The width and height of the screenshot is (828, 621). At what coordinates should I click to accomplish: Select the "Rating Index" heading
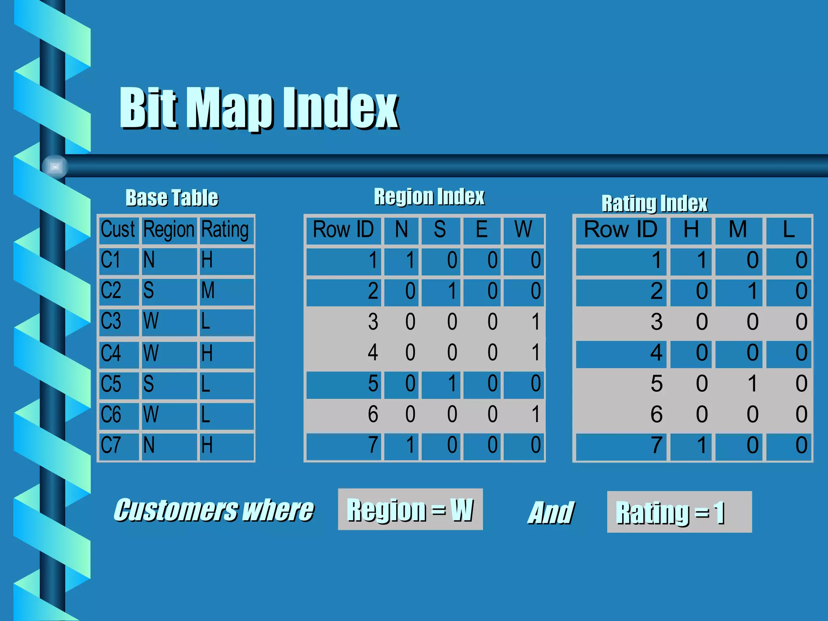click(x=655, y=203)
